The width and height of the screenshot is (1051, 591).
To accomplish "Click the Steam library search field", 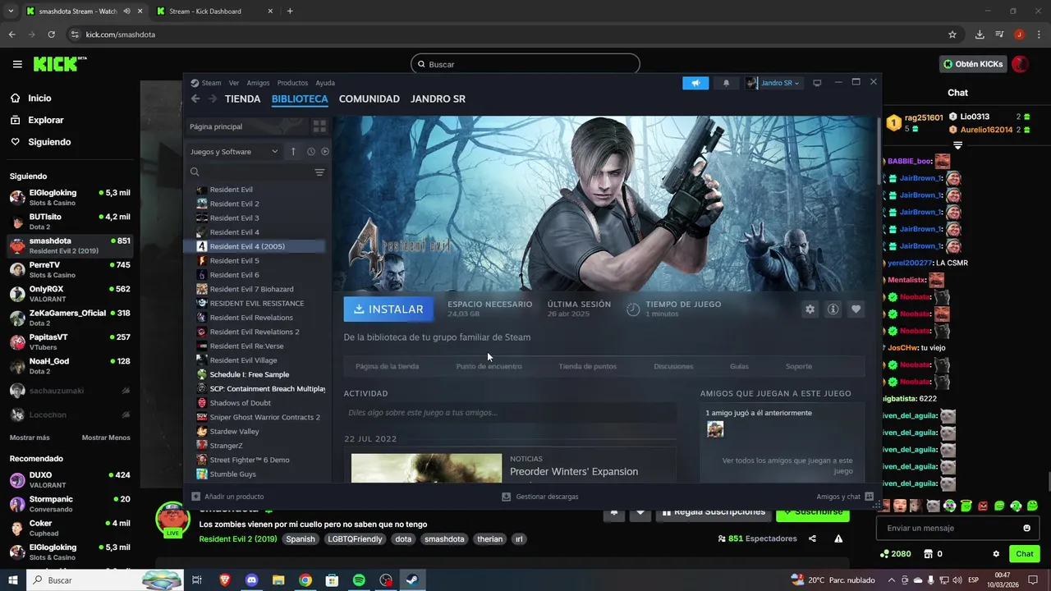I will [x=250, y=172].
